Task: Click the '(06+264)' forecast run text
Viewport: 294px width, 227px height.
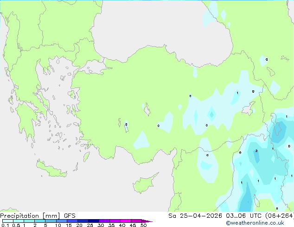Action: point(280,216)
